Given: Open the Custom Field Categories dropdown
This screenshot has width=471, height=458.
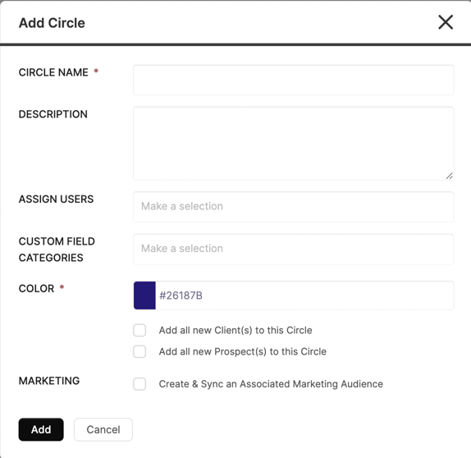Looking at the screenshot, I should 294,250.
